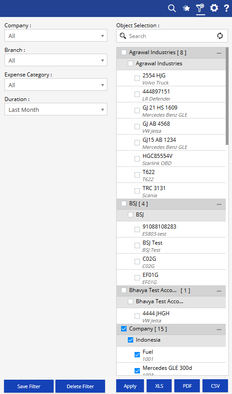232x394 pixels.
Task: Collapse the Company [ 15 ] group
Action: pos(219,330)
